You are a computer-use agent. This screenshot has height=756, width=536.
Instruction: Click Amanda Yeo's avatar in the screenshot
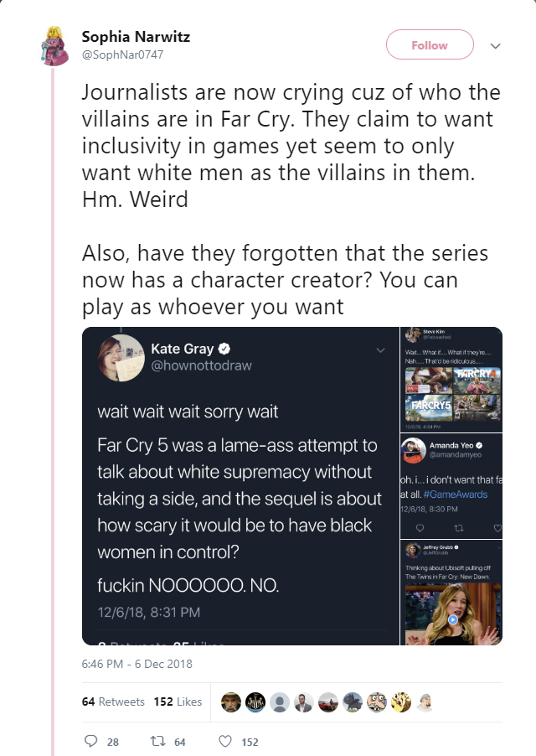[413, 450]
